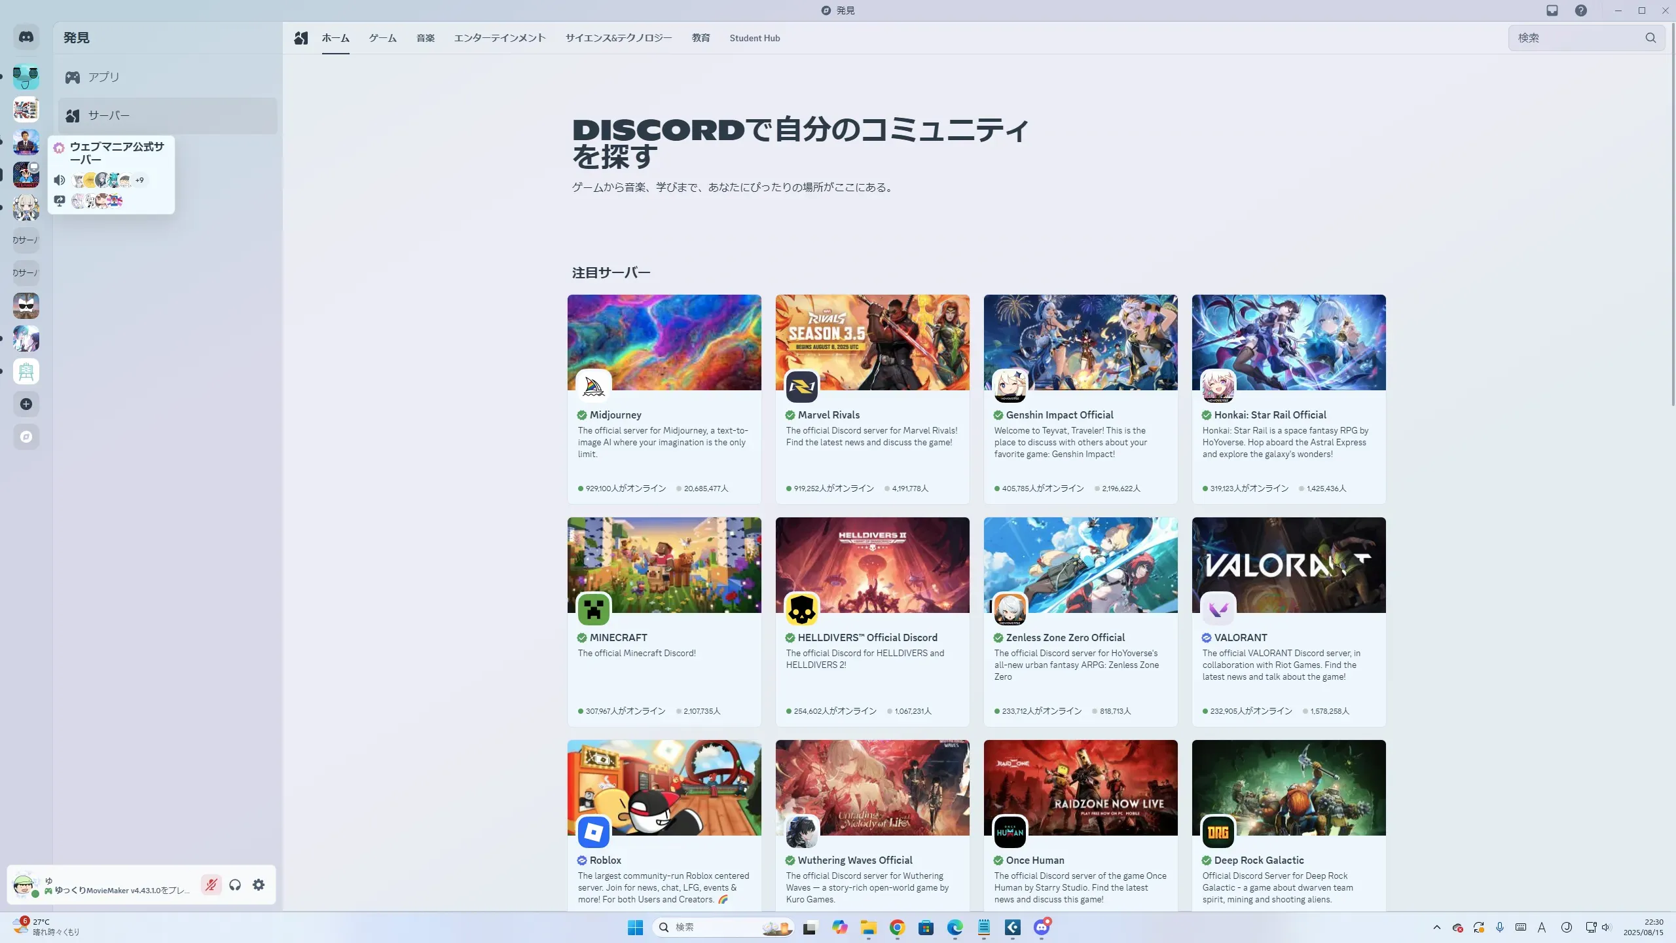Click the Add a Server plus icon
The width and height of the screenshot is (1676, 943).
26,404
